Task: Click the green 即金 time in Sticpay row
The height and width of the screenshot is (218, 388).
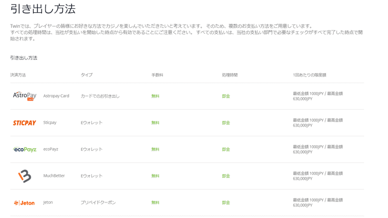Action: [x=226, y=123]
